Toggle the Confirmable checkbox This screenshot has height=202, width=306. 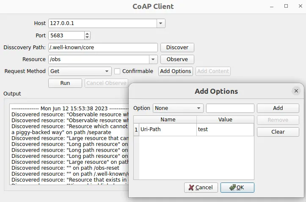pyautogui.click(x=118, y=71)
